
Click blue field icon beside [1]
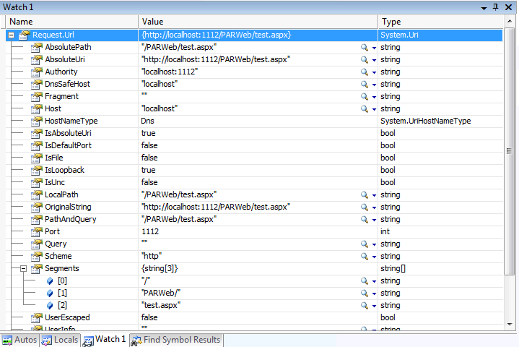point(50,294)
